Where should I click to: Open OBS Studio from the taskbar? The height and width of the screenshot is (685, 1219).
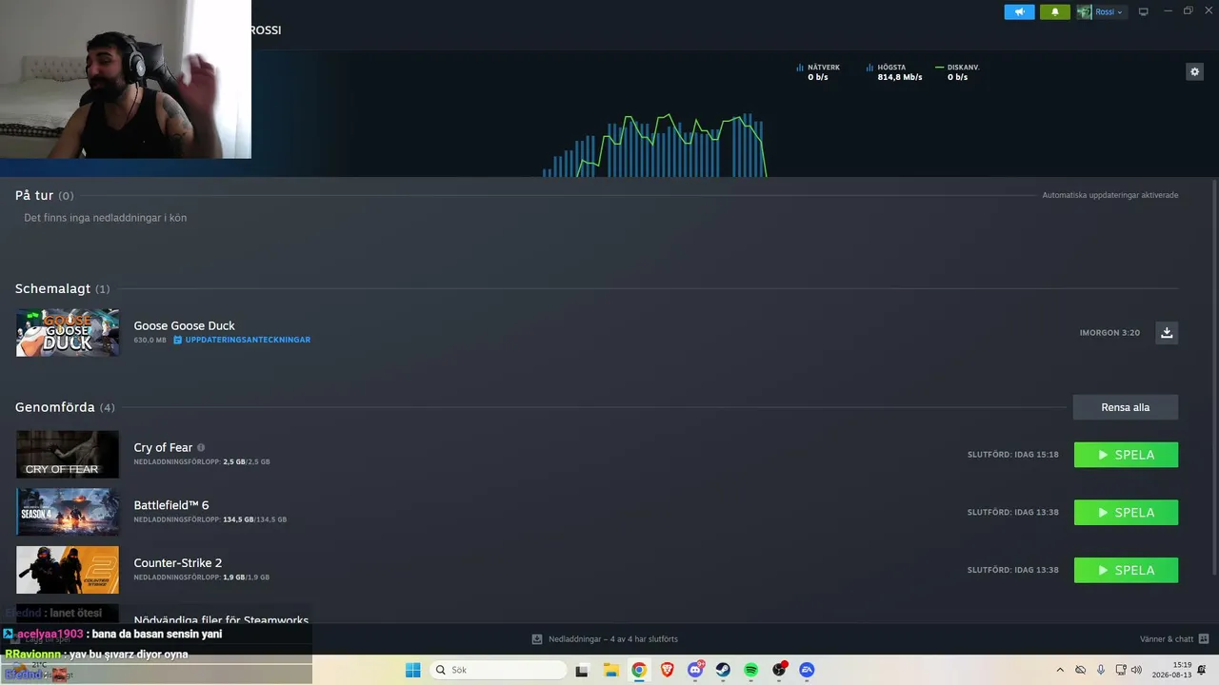(779, 670)
